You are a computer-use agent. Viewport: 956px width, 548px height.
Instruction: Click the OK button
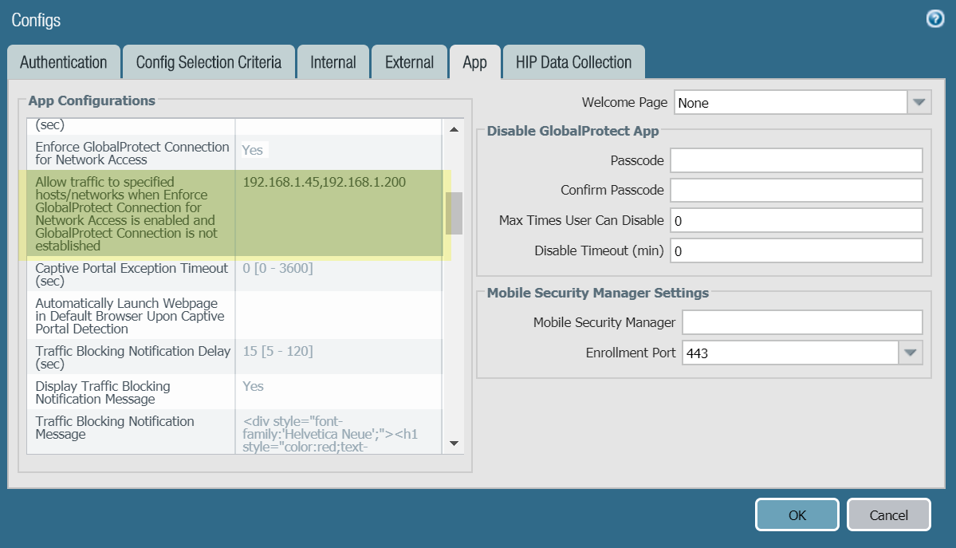[797, 515]
